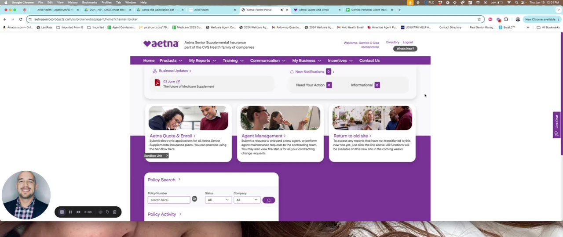Click the rewind recording icon
The width and height of the screenshot is (563, 237).
78,212
